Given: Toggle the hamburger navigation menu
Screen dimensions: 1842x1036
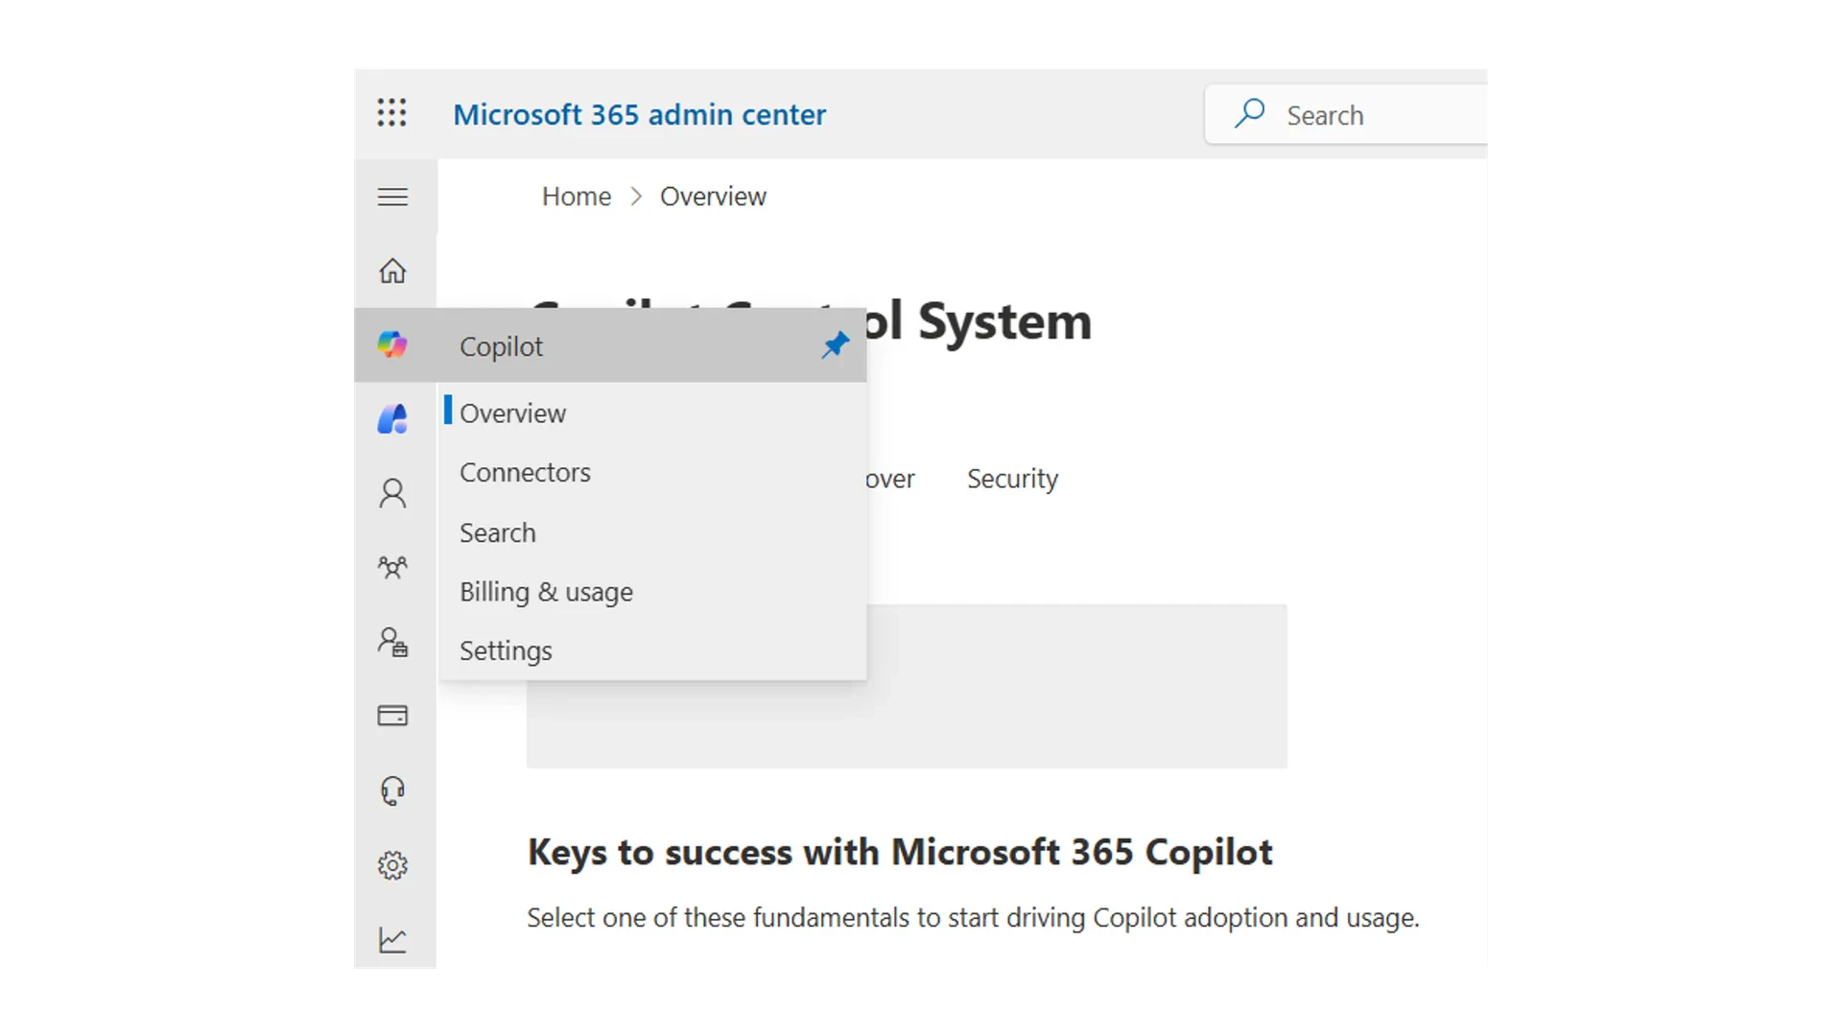Looking at the screenshot, I should pyautogui.click(x=392, y=197).
